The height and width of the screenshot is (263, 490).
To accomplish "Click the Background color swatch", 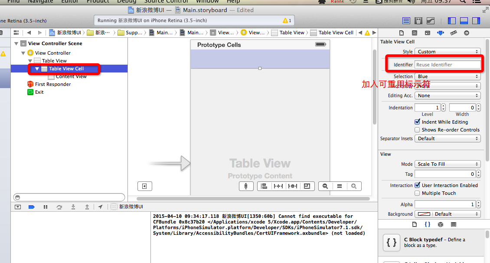I will pos(424,214).
